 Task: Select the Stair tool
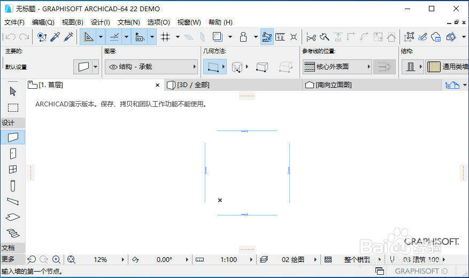click(13, 233)
